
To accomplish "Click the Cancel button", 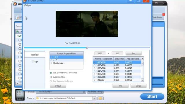I will (x=138, y=86).
